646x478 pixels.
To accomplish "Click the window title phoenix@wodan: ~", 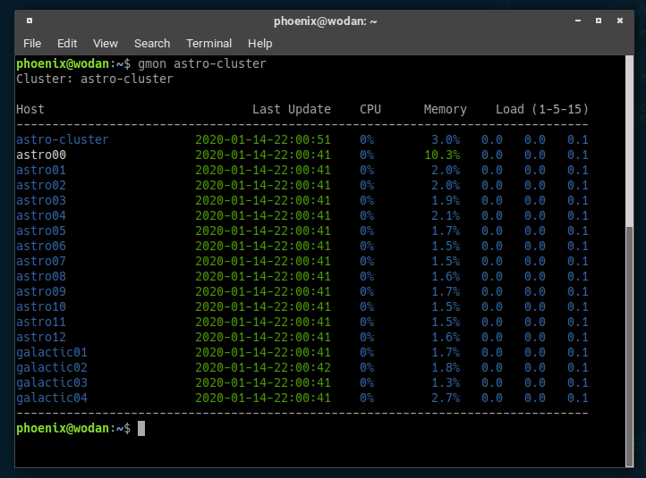I will (x=325, y=21).
